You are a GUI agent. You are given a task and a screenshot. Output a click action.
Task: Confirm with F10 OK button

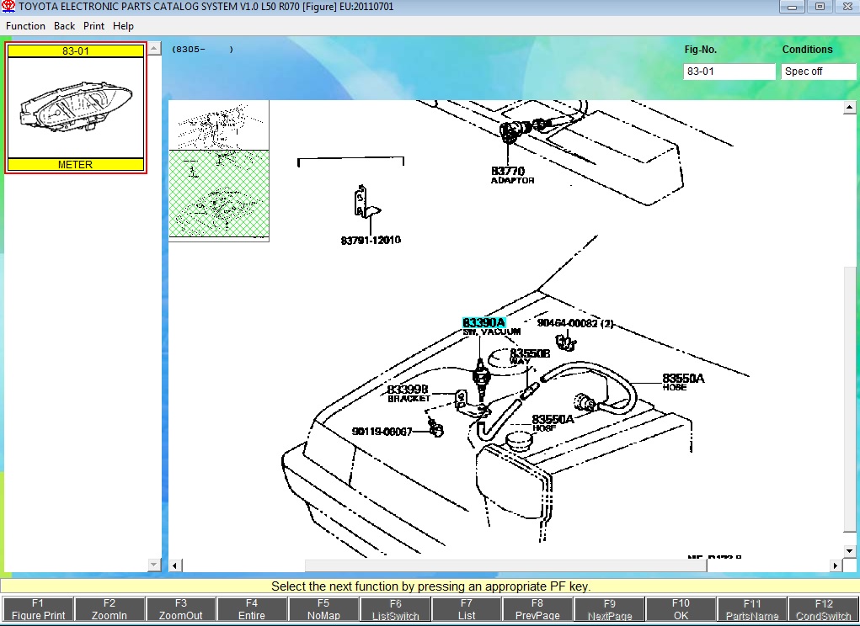coord(681,609)
